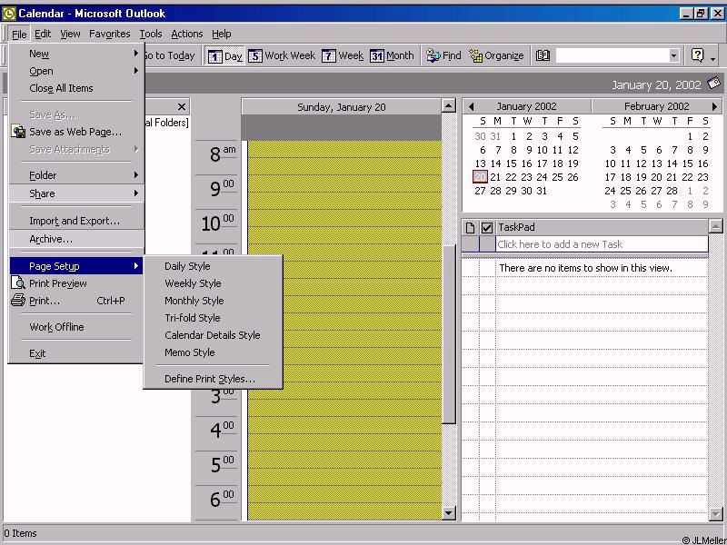The width and height of the screenshot is (727, 545).
Task: Open the contact search combo box dropdown
Action: coord(673,55)
